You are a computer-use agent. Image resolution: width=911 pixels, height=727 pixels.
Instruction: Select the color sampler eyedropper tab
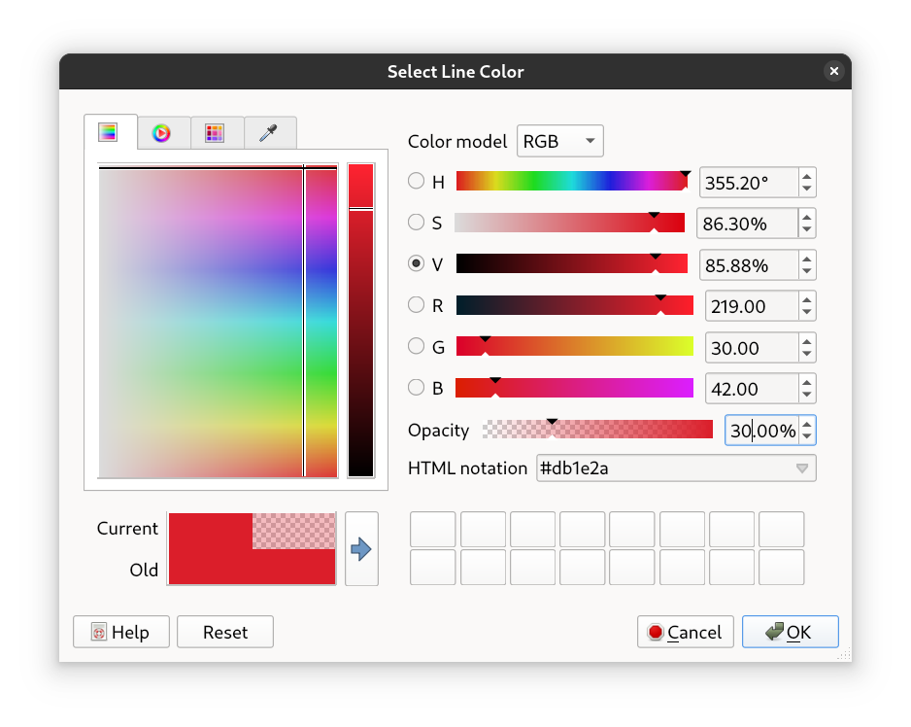pyautogui.click(x=269, y=133)
